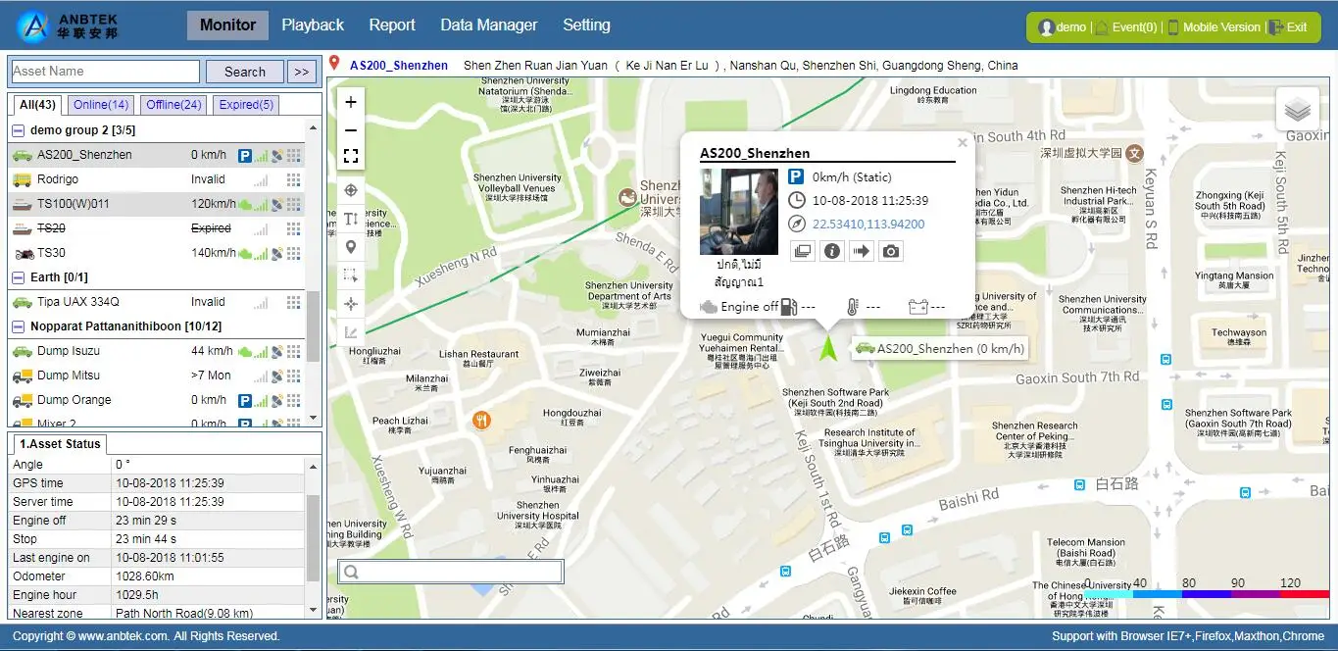The width and height of the screenshot is (1338, 651).
Task: Click the camera icon in AS200_Shenzhen popup
Action: tap(890, 251)
